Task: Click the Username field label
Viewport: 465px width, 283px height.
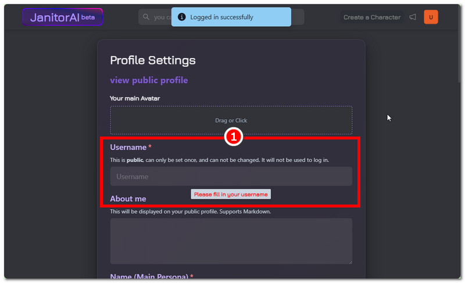Action: point(128,148)
